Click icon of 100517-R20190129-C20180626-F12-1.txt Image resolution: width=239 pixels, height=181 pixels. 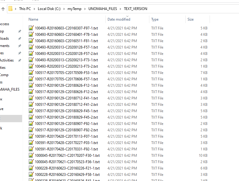[31, 85]
